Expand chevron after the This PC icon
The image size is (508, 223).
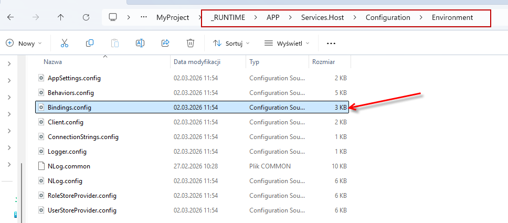pos(129,17)
